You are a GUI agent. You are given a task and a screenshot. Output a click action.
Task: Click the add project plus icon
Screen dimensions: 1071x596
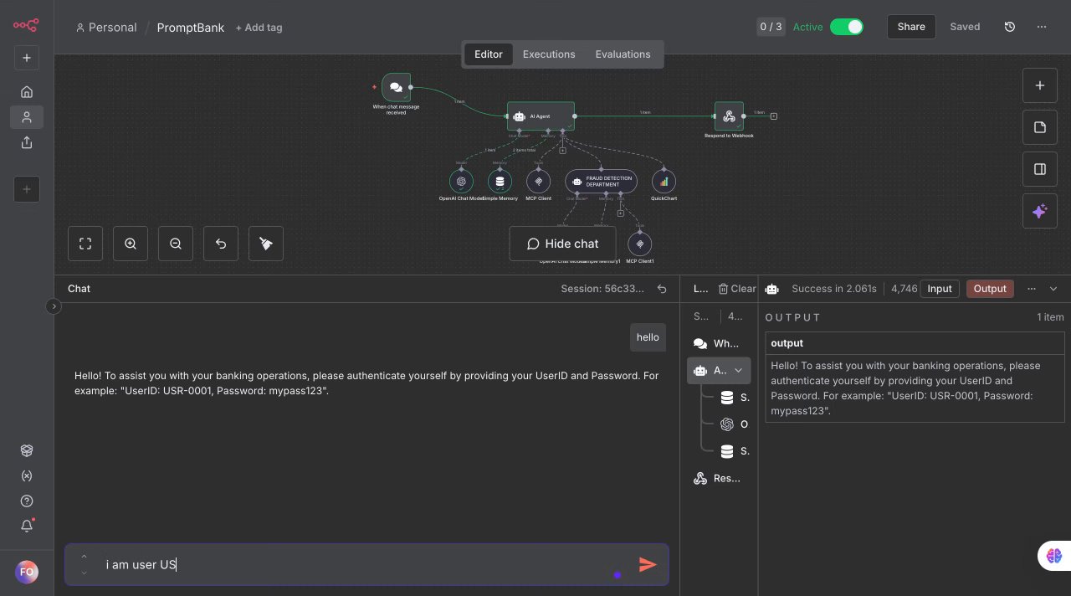pyautogui.click(x=27, y=189)
